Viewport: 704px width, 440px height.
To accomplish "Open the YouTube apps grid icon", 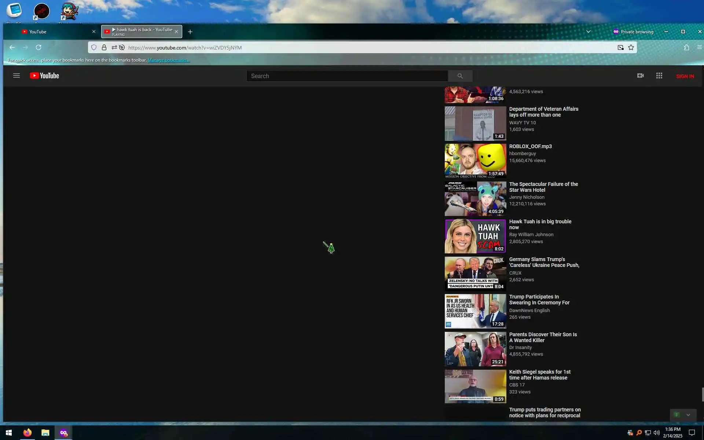I will (x=659, y=76).
